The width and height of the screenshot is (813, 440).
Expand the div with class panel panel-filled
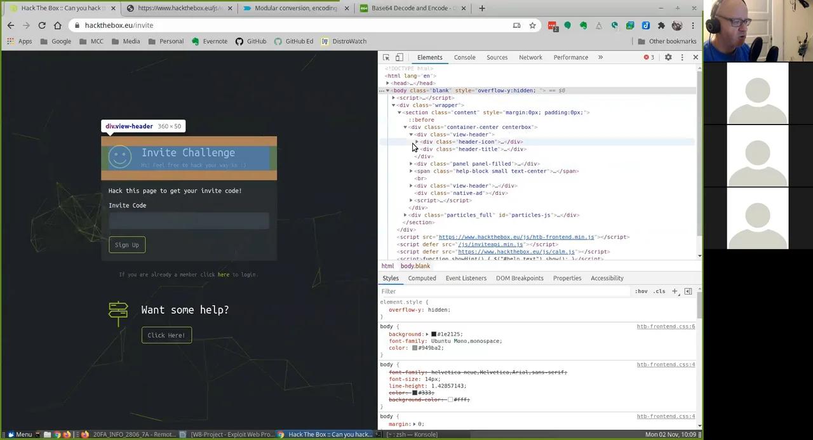[411, 164]
